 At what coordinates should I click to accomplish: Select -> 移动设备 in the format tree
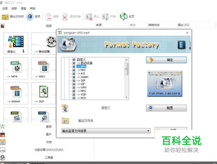[x=85, y=63]
